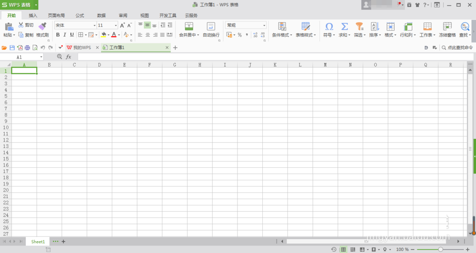This screenshot has height=253, width=476.
Task: Toggle Italic formatting
Action: (x=65, y=35)
